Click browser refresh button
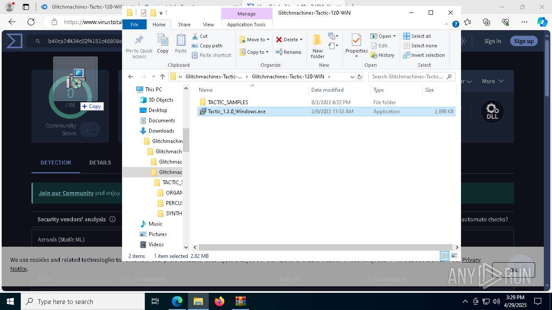 click(x=31, y=22)
